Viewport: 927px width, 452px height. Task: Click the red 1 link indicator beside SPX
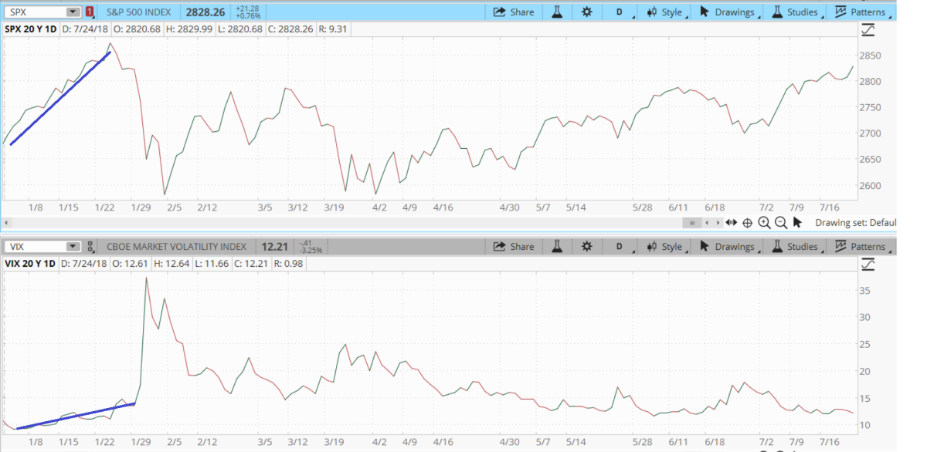coord(90,12)
